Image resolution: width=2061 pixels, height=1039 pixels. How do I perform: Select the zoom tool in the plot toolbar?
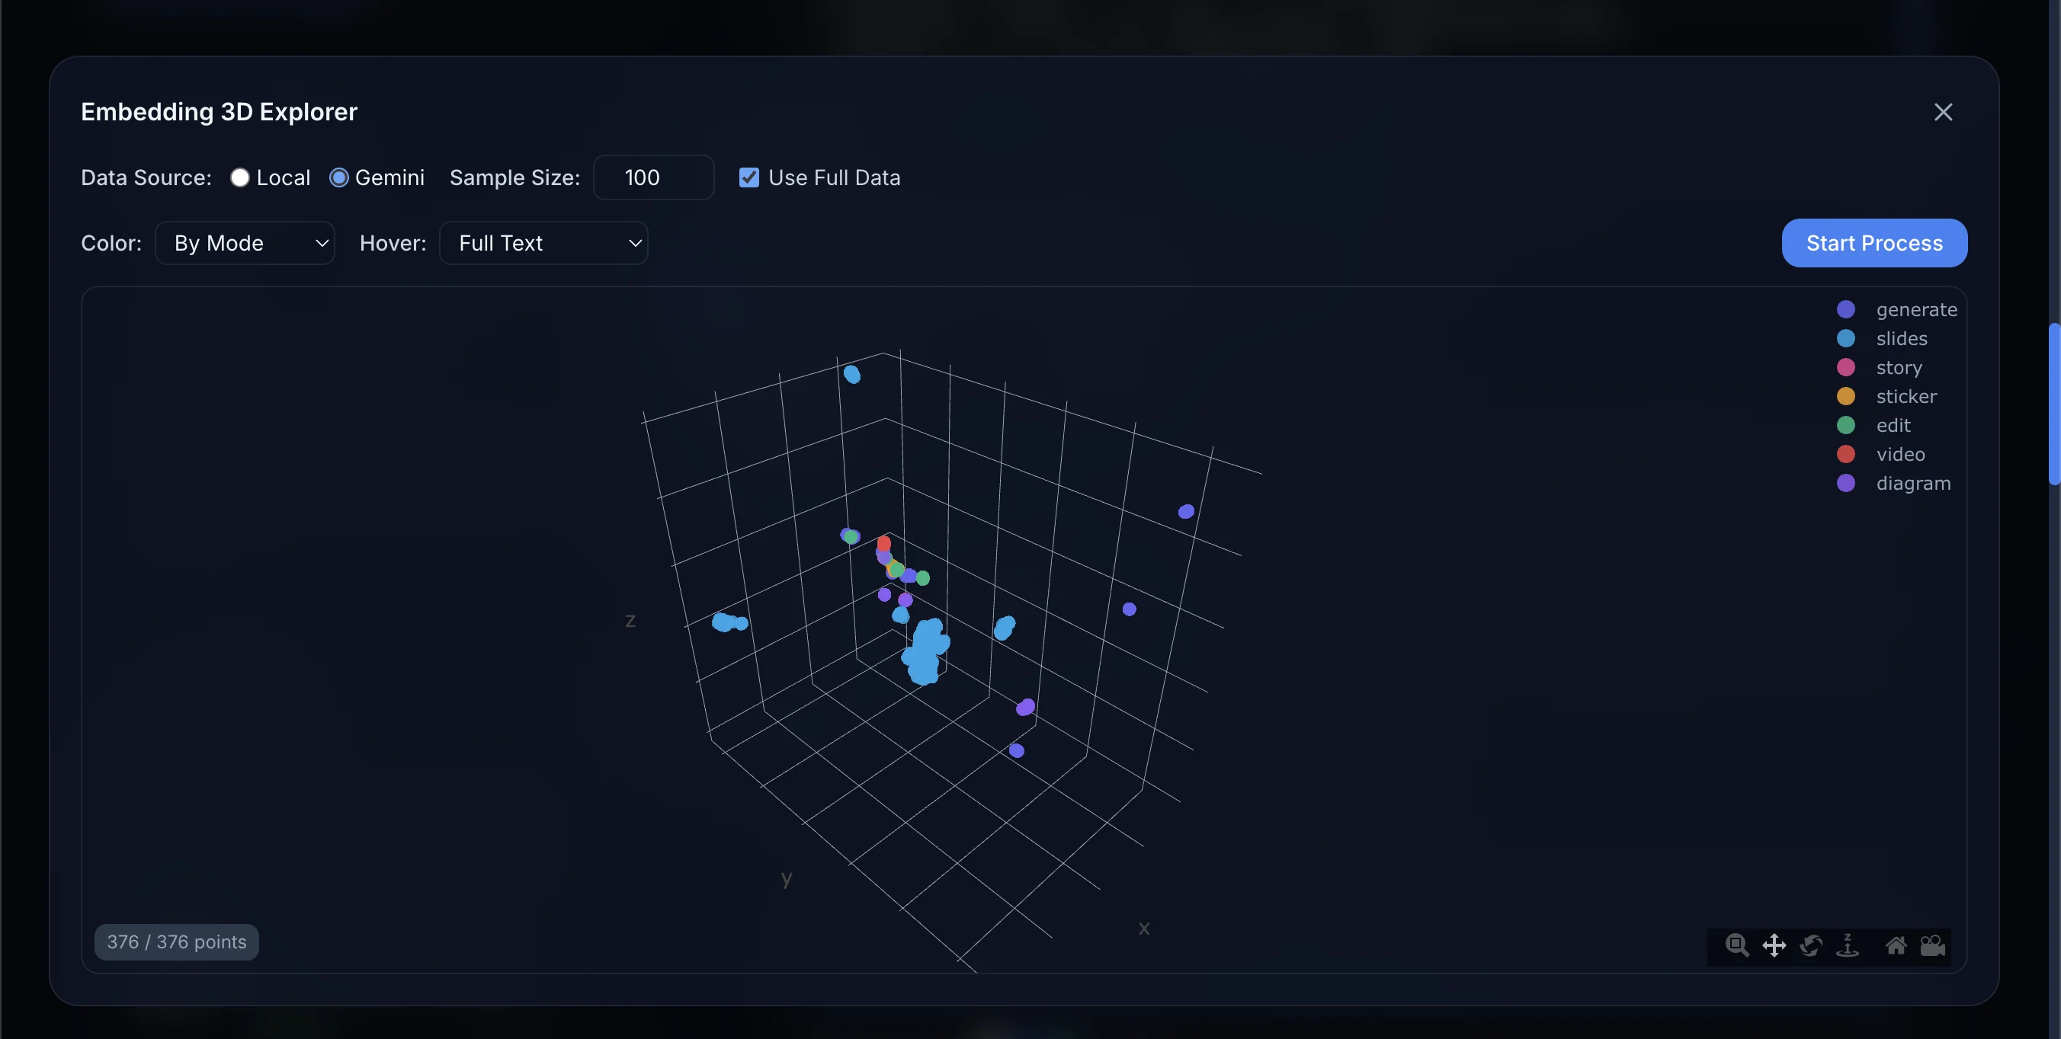[x=1736, y=946]
